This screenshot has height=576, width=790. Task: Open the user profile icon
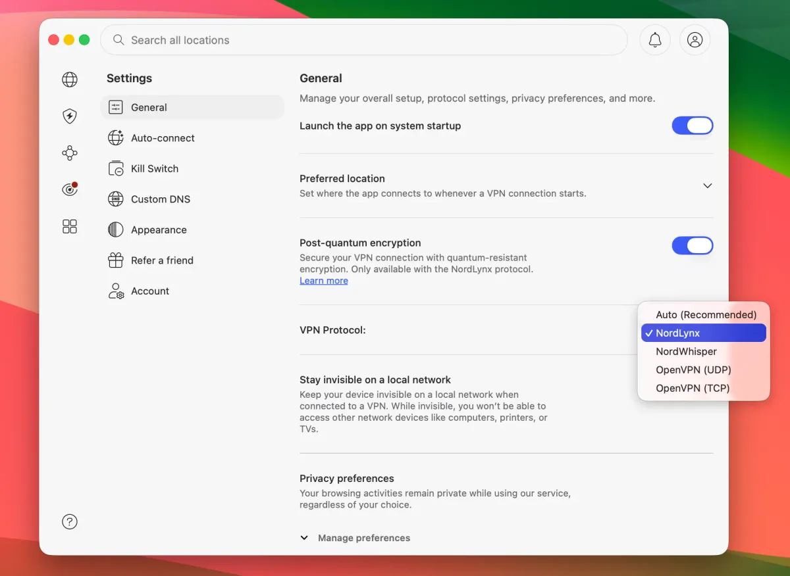click(695, 40)
